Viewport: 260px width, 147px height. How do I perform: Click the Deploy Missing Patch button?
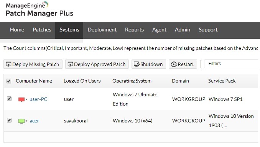pyautogui.click(x=33, y=64)
